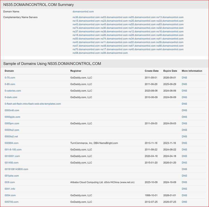Open ns15.domaincontrol.com name server link
The width and height of the screenshot is (209, 207).
pyautogui.click(x=86, y=21)
